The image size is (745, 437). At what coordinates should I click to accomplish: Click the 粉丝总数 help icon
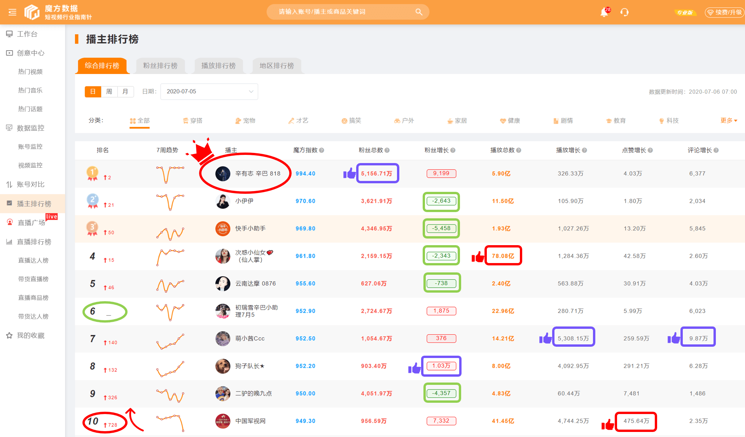(x=387, y=150)
